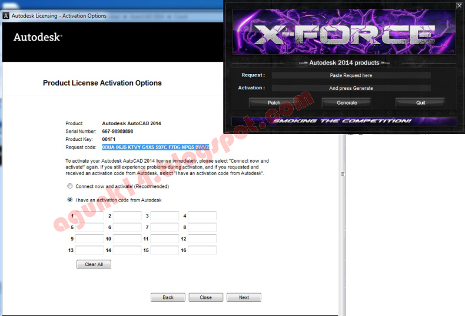
Task: Click the product key 001F1
Action: tap(108, 139)
